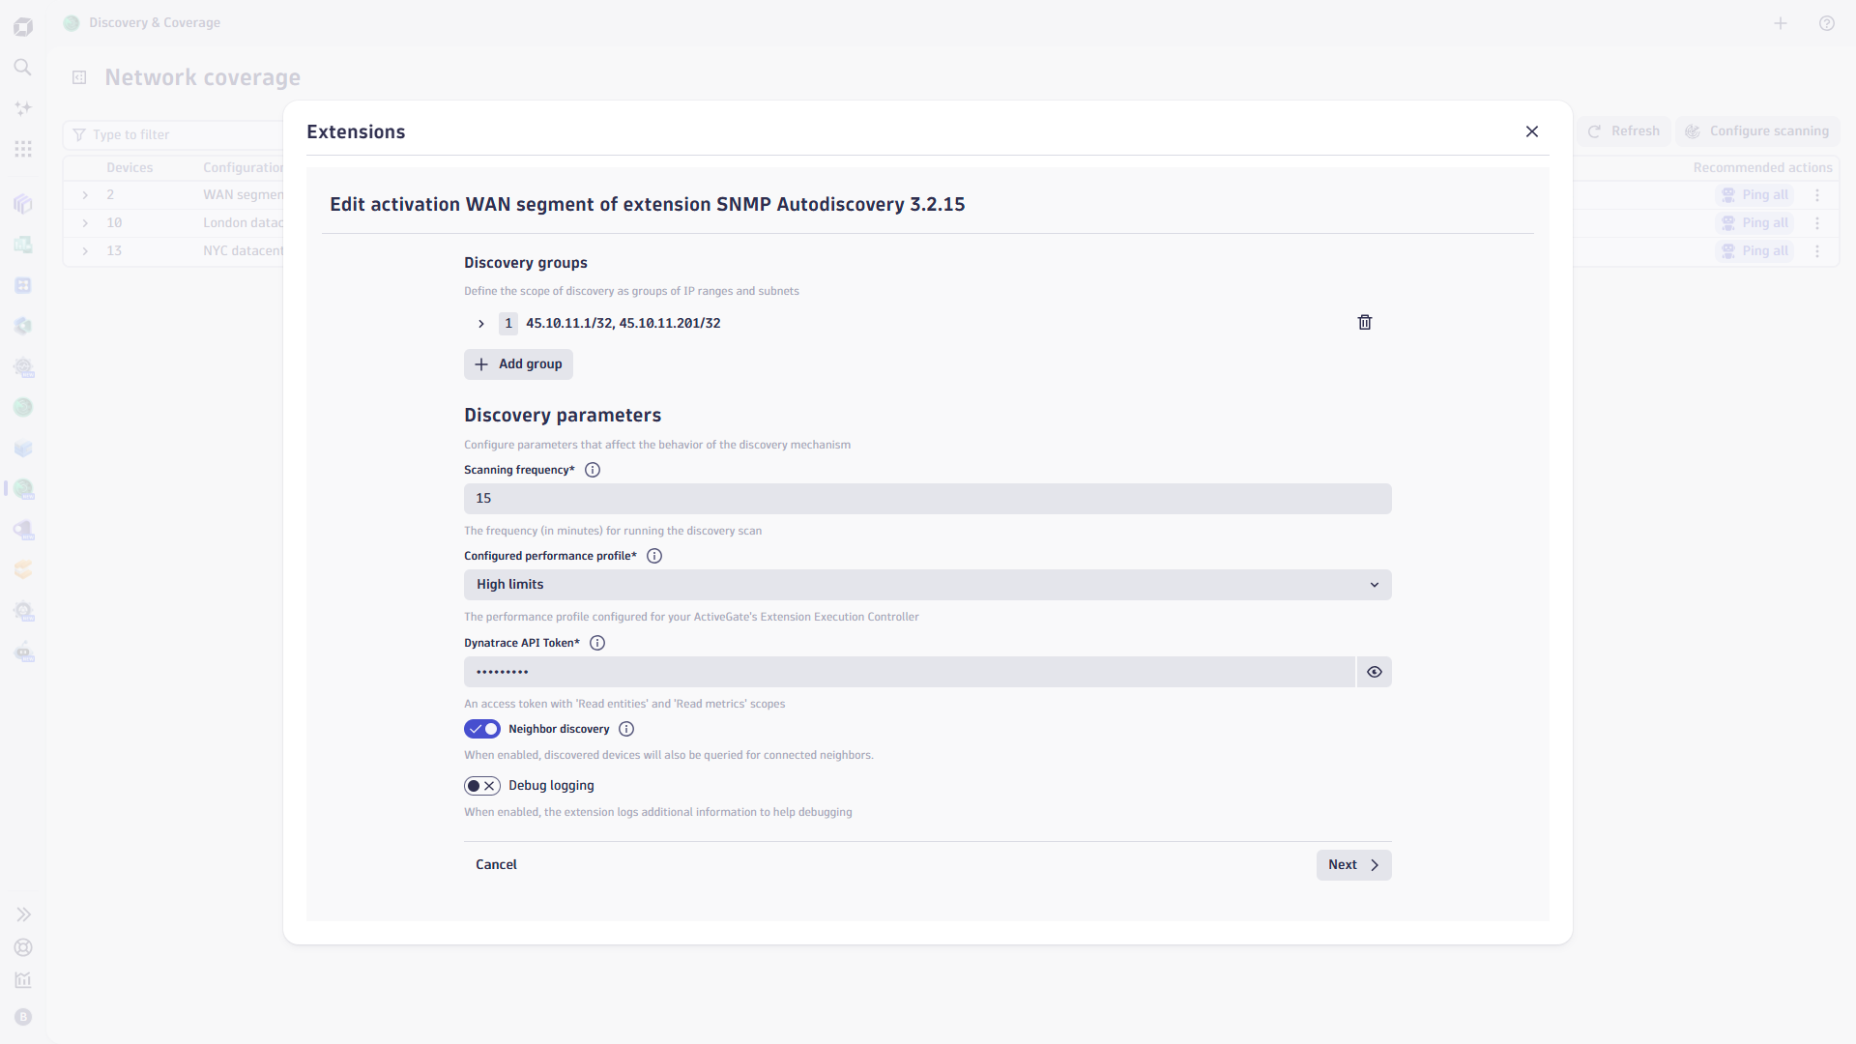Click the Neighbor discovery info icon
This screenshot has height=1044, width=1856.
(626, 729)
